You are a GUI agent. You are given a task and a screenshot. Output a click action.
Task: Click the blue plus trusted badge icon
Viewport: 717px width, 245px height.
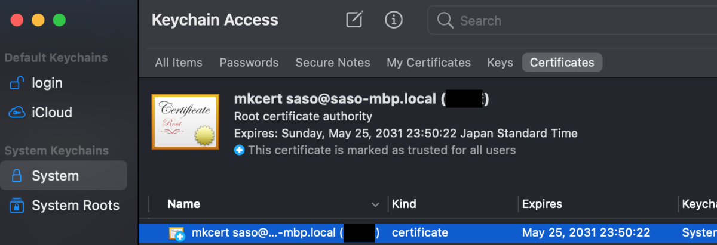239,150
